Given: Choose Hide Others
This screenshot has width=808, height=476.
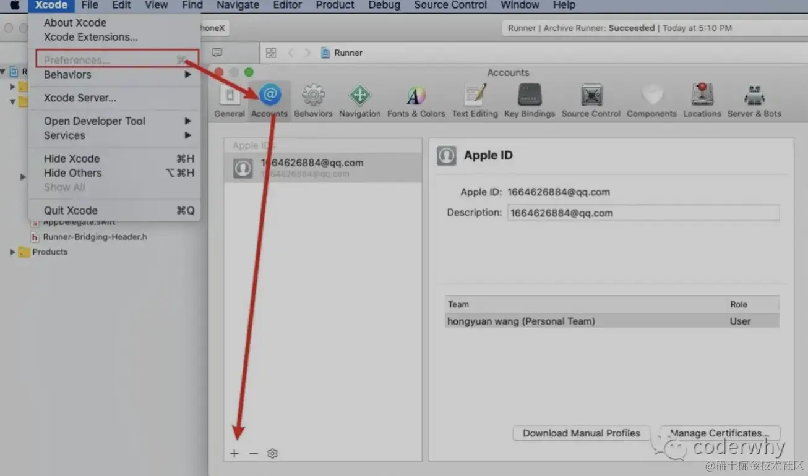Looking at the screenshot, I should click(x=118, y=173).
